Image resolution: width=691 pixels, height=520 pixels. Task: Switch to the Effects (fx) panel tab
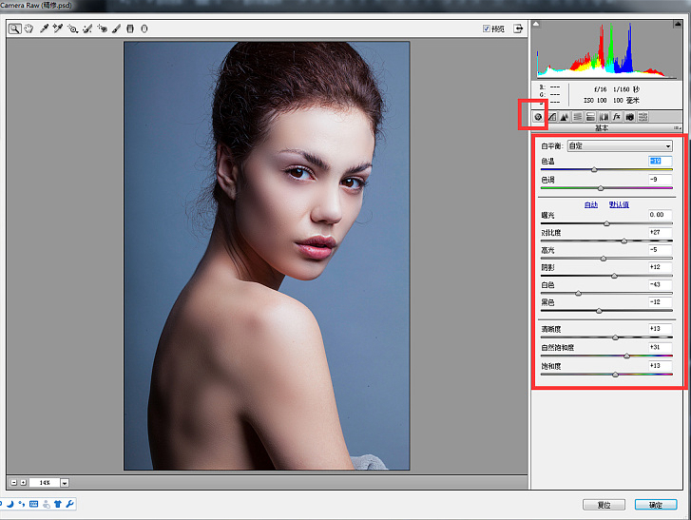tap(616, 117)
